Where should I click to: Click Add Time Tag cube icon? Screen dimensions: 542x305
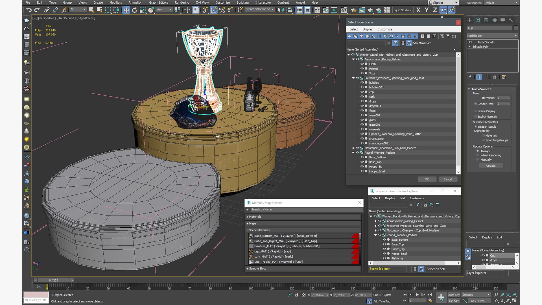(x=370, y=301)
